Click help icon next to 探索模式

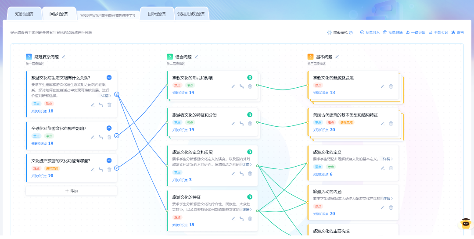click(x=351, y=32)
